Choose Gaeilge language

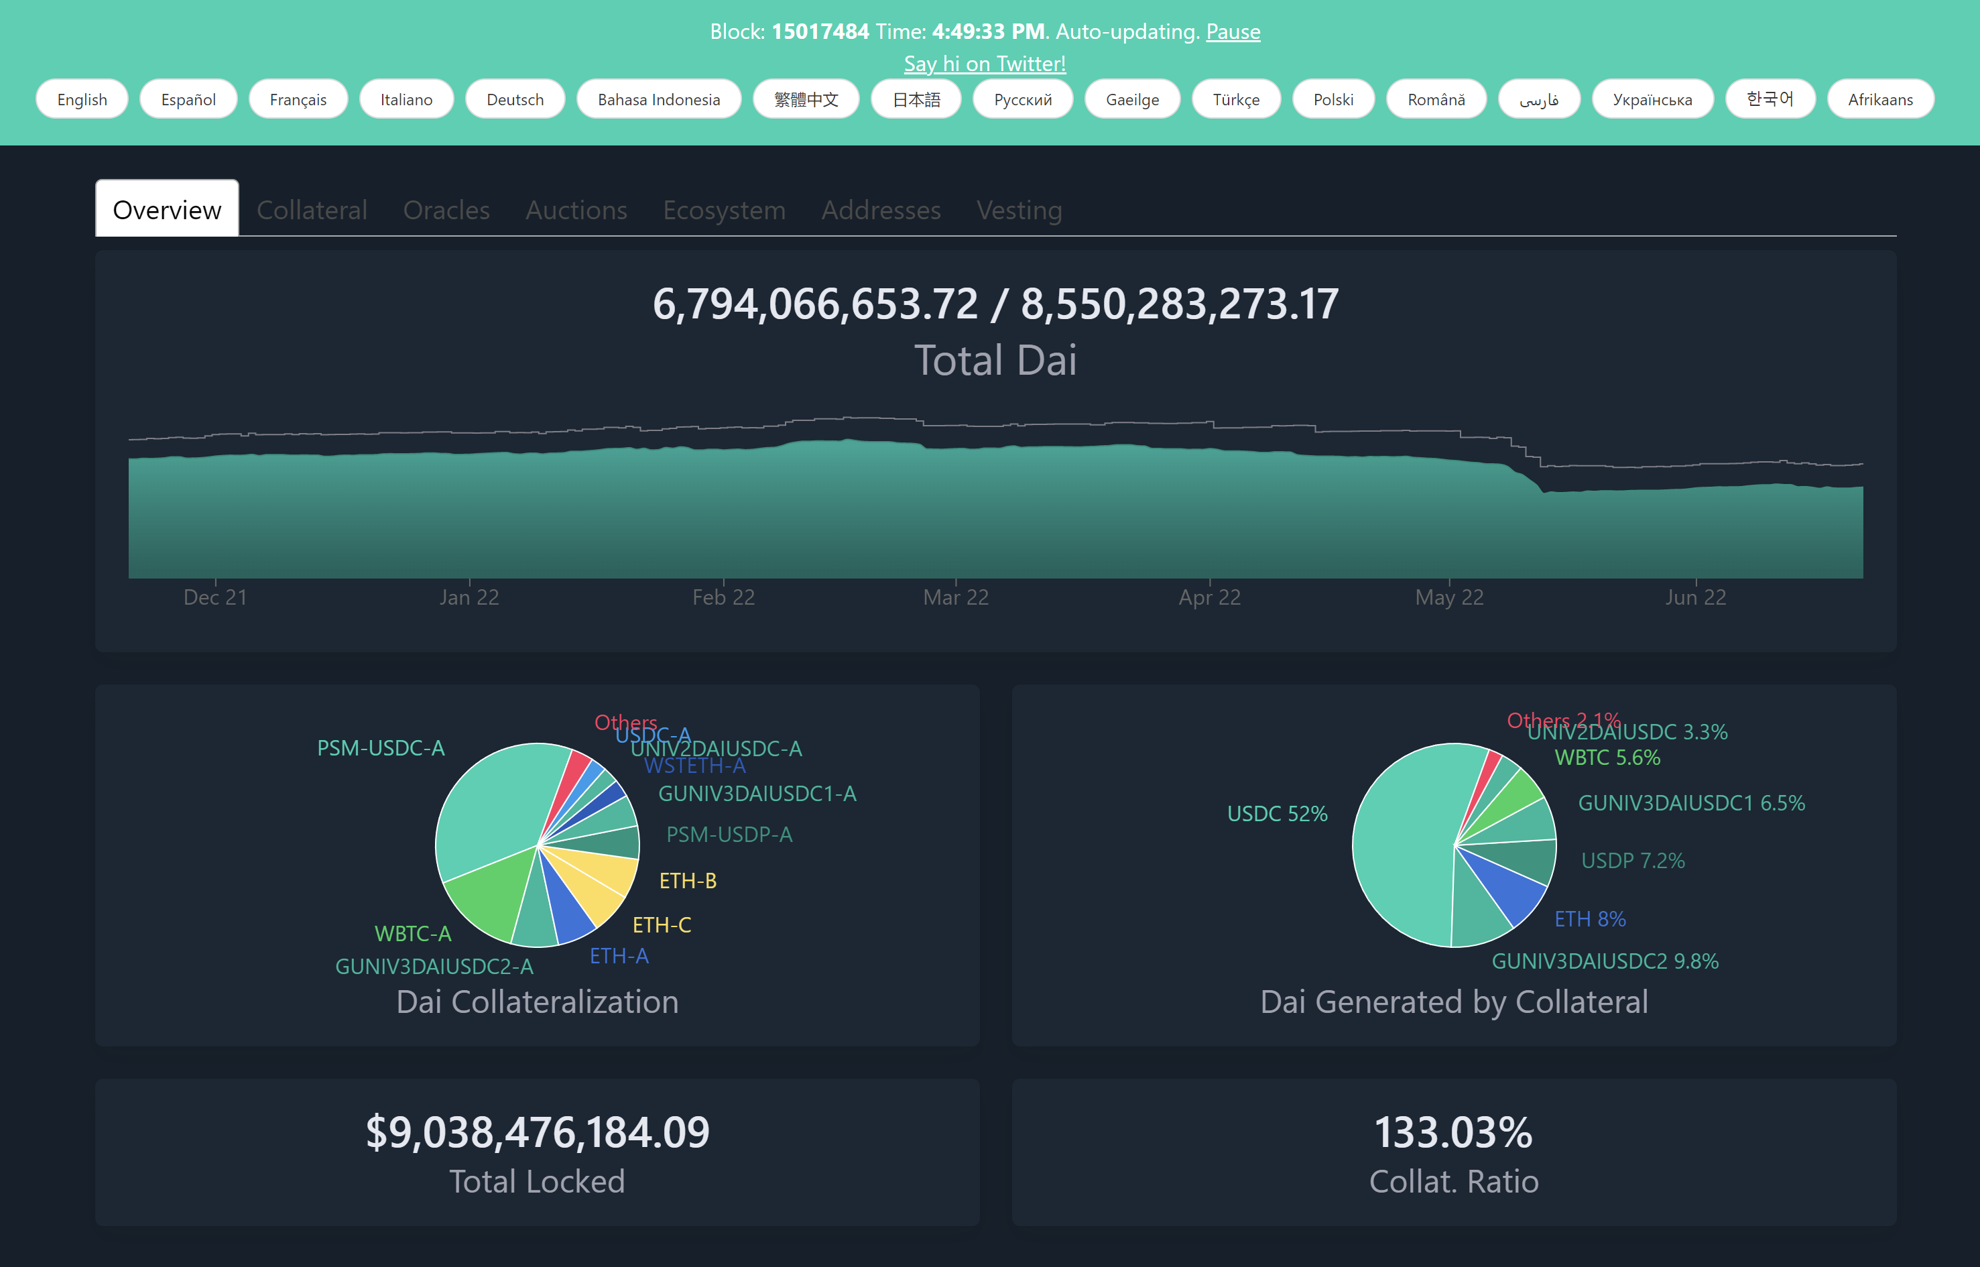[1132, 99]
